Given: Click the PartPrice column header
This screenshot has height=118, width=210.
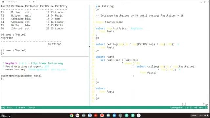Looking at the screenshot, I should (x=47, y=6).
